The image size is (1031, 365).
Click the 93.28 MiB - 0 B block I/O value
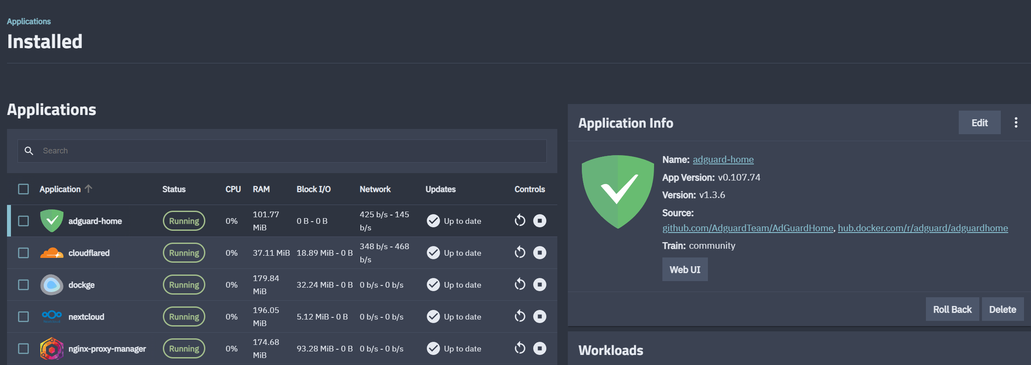point(324,348)
